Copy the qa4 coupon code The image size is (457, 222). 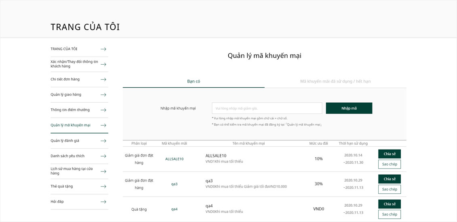click(x=389, y=214)
